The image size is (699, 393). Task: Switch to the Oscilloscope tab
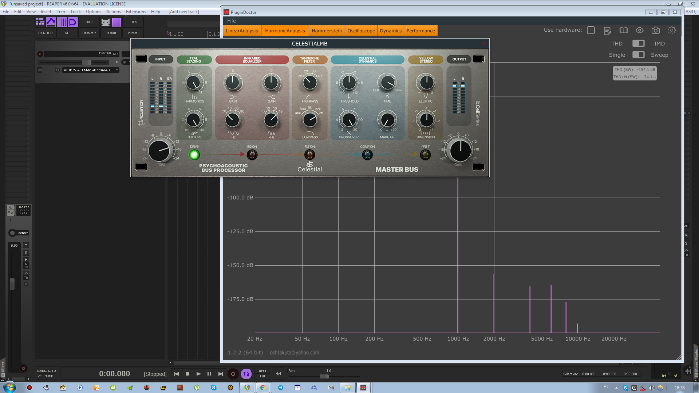tap(361, 31)
